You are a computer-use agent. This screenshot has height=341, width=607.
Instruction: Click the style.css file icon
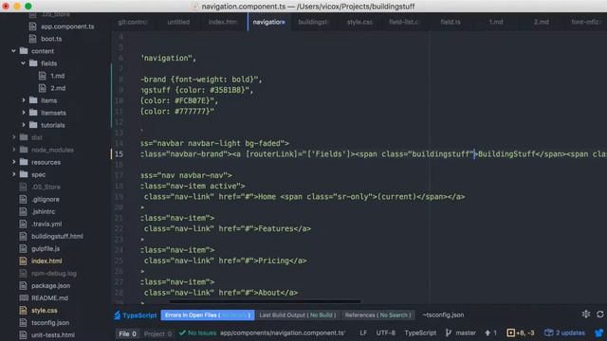click(x=23, y=311)
